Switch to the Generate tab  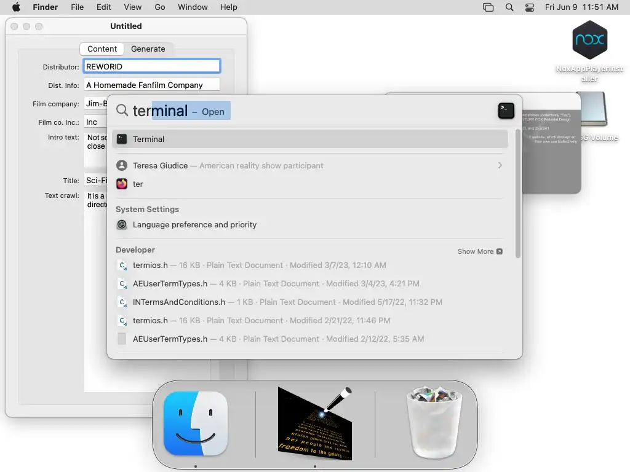click(148, 49)
